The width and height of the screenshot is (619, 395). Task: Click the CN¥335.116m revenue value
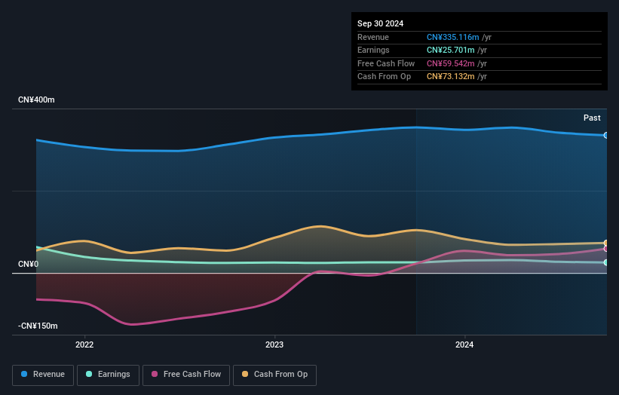point(453,37)
